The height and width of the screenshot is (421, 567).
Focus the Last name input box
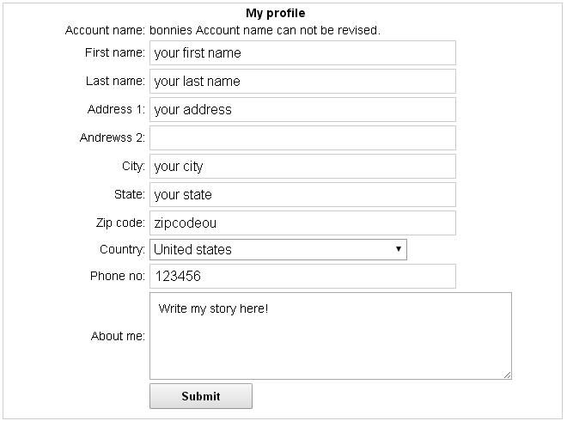pyautogui.click(x=302, y=81)
